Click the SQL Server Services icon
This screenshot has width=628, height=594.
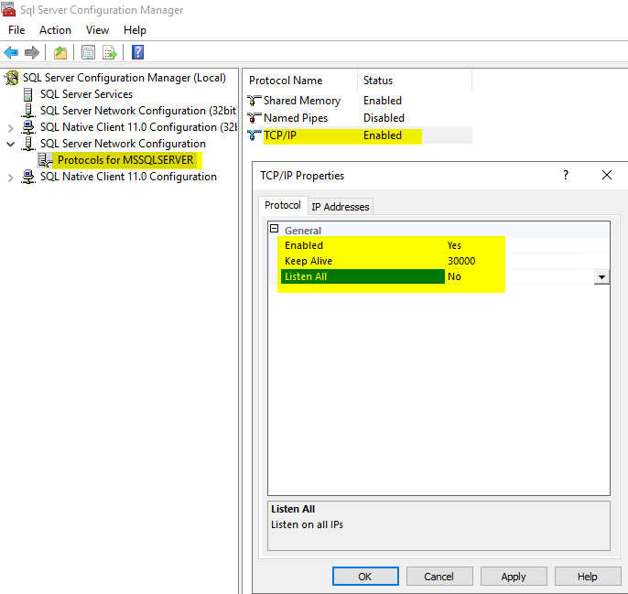[28, 94]
